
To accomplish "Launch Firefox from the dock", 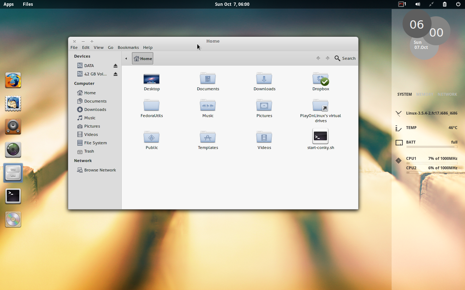I will click(13, 80).
